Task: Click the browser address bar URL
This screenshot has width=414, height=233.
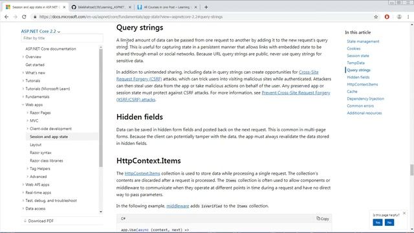Action: [131, 17]
